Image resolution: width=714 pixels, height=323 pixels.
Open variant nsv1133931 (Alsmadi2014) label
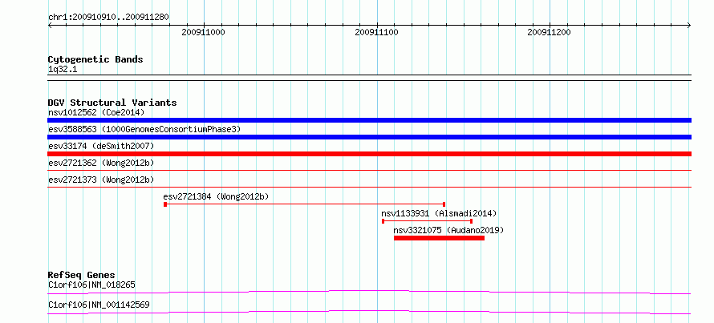tap(439, 213)
